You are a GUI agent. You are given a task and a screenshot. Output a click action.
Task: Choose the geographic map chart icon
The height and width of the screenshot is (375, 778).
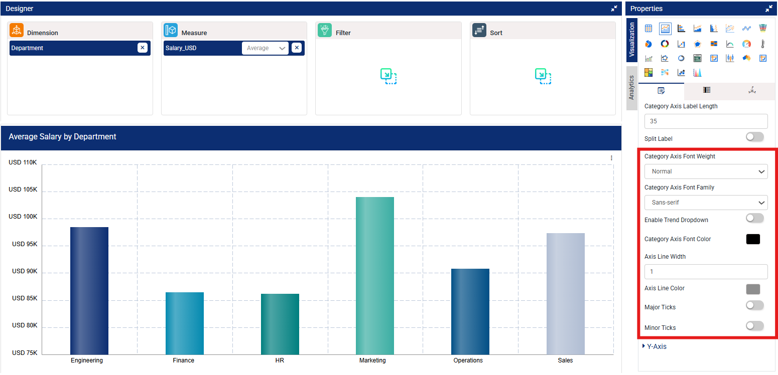point(746,58)
